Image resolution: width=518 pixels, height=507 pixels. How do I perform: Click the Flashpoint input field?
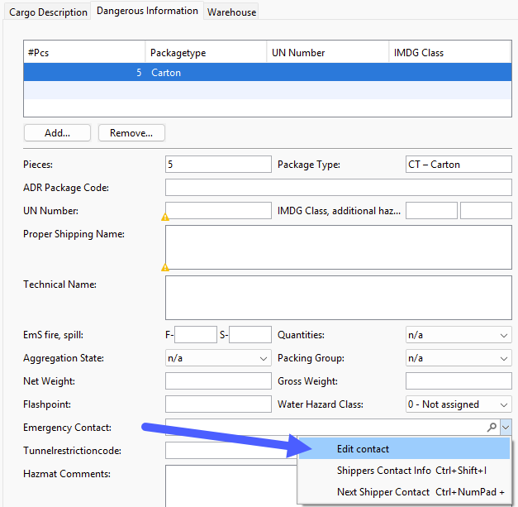pos(218,404)
